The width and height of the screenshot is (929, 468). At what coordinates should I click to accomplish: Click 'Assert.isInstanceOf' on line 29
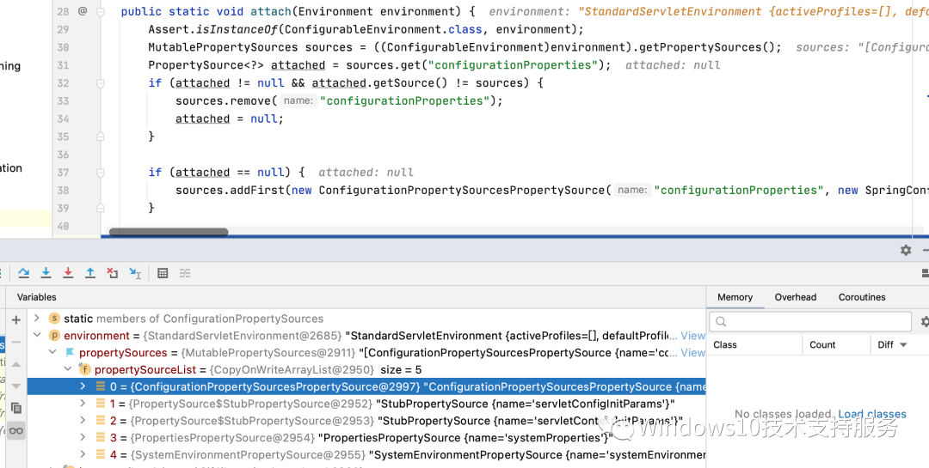213,29
